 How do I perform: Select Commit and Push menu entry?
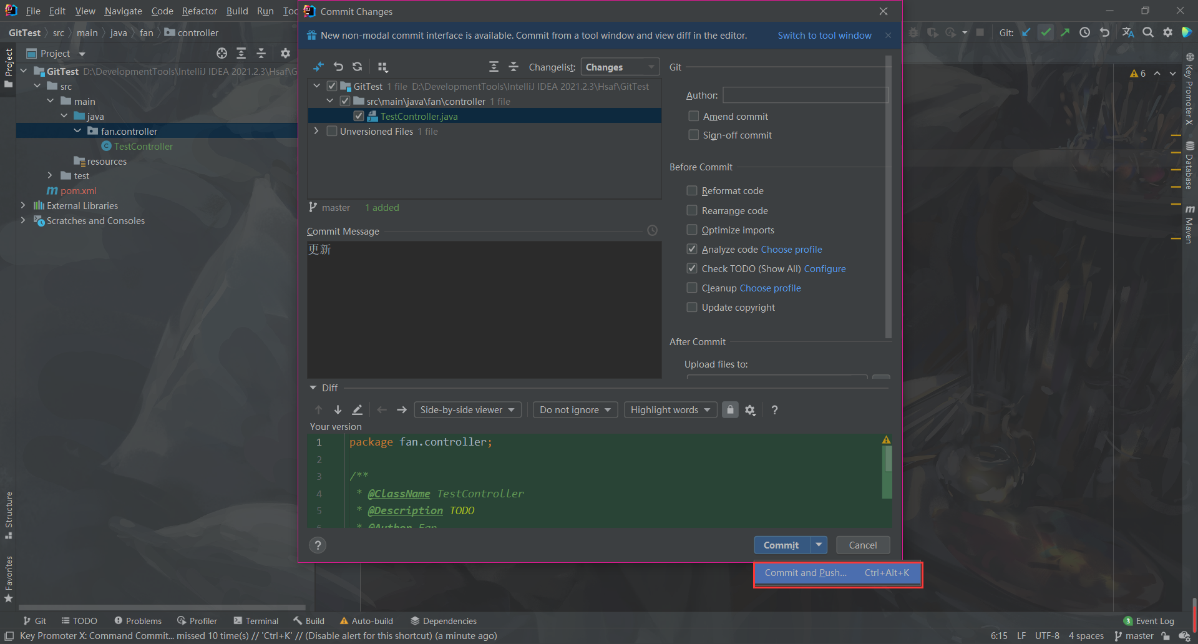tap(837, 573)
